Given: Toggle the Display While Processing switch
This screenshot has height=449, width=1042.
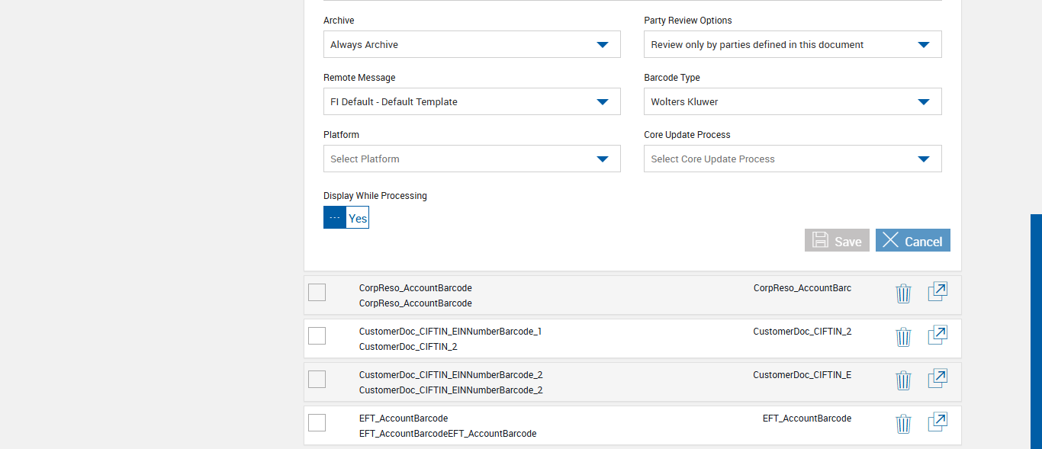Looking at the screenshot, I should (x=346, y=218).
